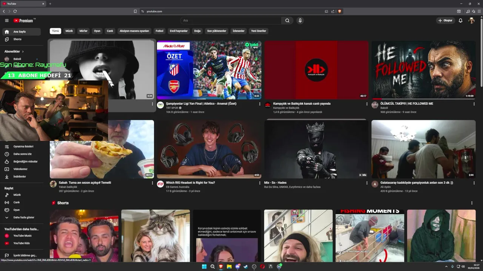Open the hamburger guide menu
Image resolution: width=483 pixels, height=271 pixels.
7,20
